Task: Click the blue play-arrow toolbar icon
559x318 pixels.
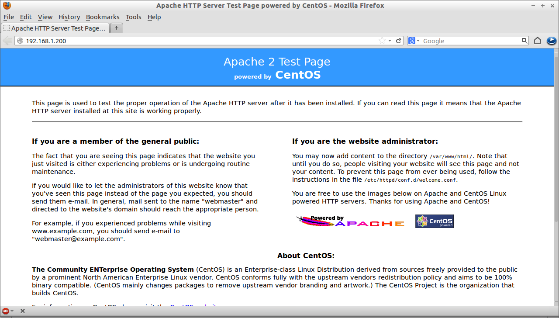Action: click(x=551, y=41)
